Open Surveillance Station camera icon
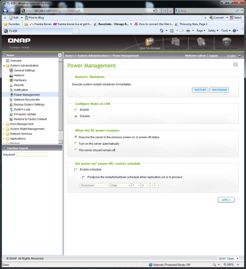The height and width of the screenshot is (269, 246). (x=226, y=42)
